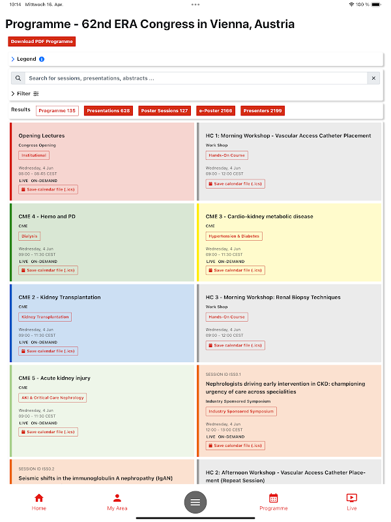Select the Presentations 628 results tab
The width and height of the screenshot is (391, 522).
[x=108, y=111]
